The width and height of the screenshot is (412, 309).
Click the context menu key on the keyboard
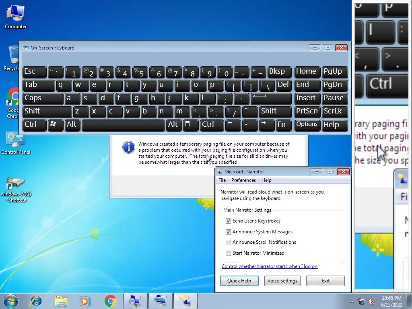pyautogui.click(x=190, y=125)
